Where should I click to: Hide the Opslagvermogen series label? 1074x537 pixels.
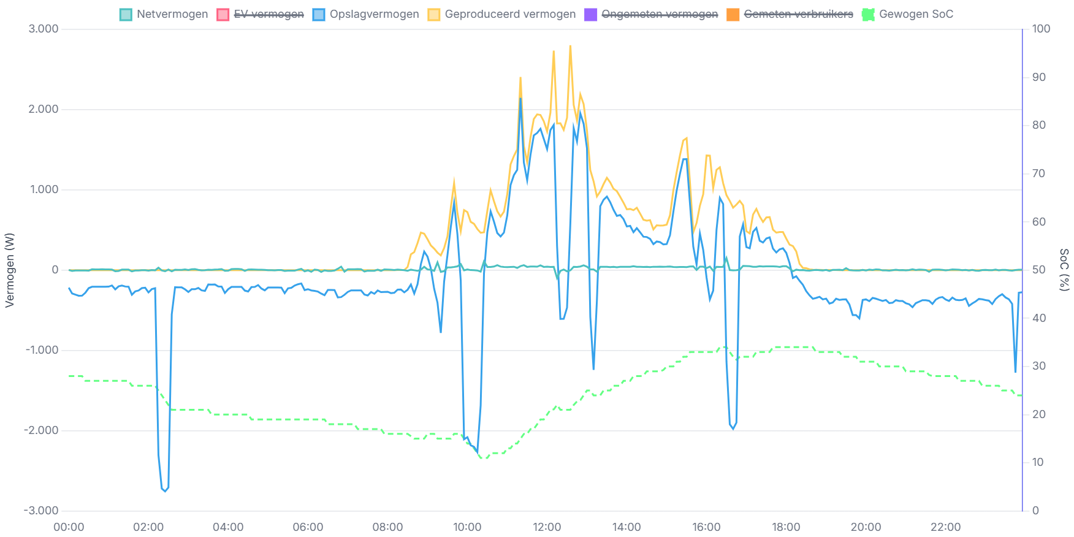374,14
